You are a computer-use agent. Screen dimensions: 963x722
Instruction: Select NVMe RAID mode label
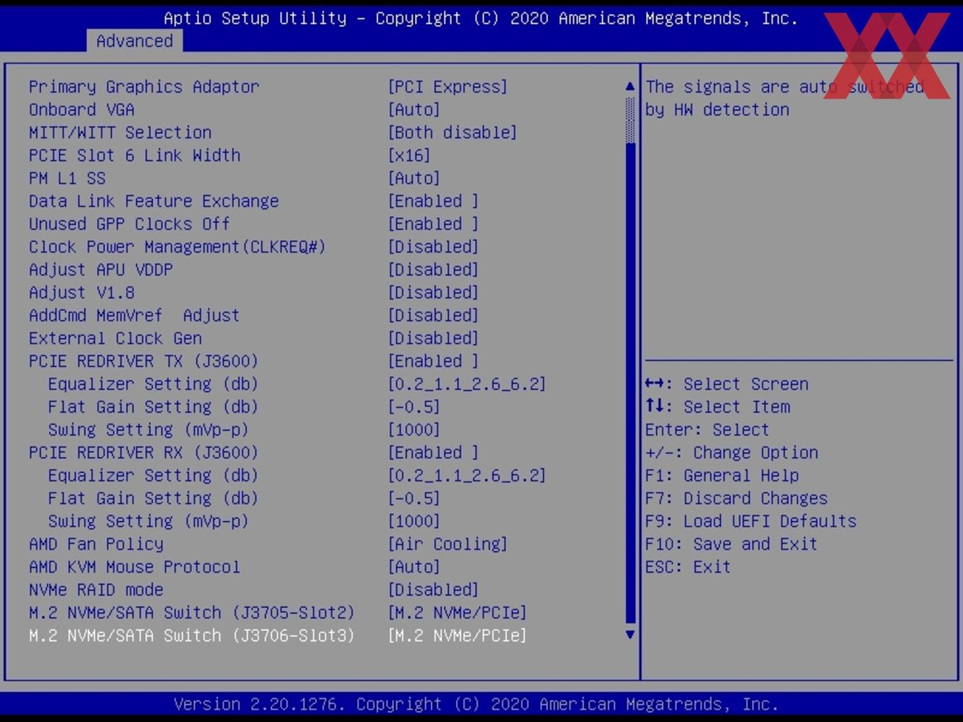[x=96, y=590]
